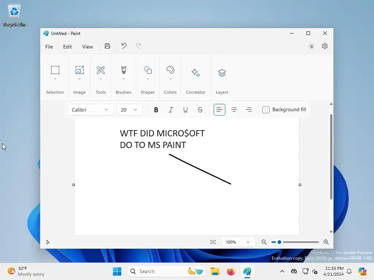Select the Selection rectangle tool
Image resolution: width=374 pixels, height=280 pixels.
(55, 70)
